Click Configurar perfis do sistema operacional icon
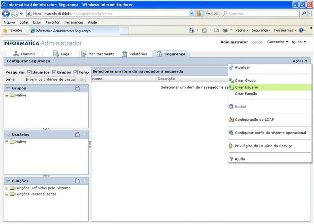Image resolution: width=314 pixels, height=224 pixels. [x=231, y=133]
